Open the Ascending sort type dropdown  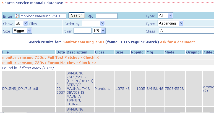point(171,23)
